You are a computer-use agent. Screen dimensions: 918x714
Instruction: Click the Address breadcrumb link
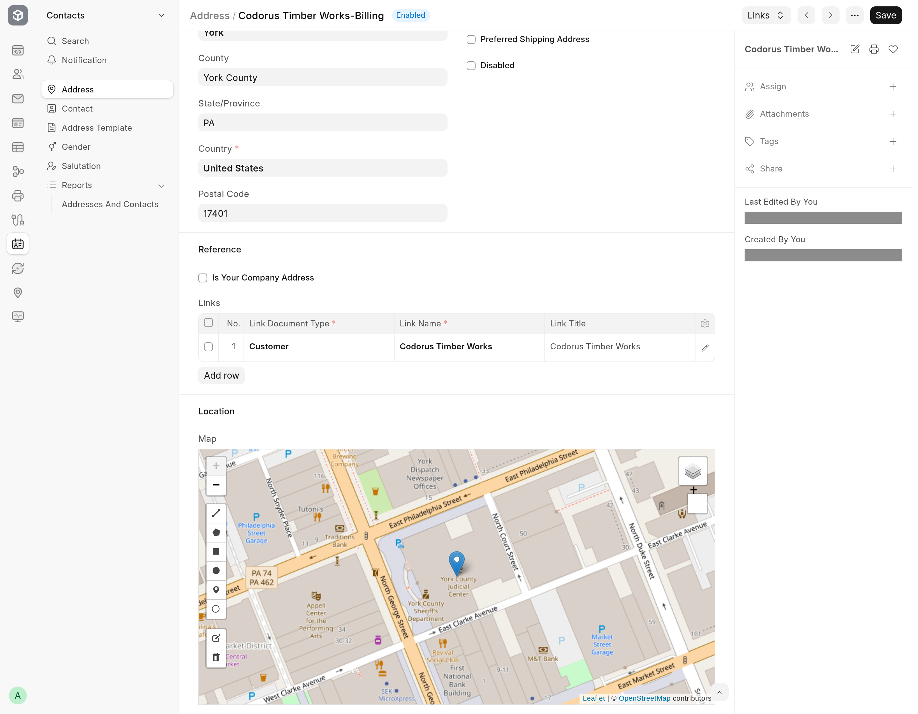click(210, 16)
